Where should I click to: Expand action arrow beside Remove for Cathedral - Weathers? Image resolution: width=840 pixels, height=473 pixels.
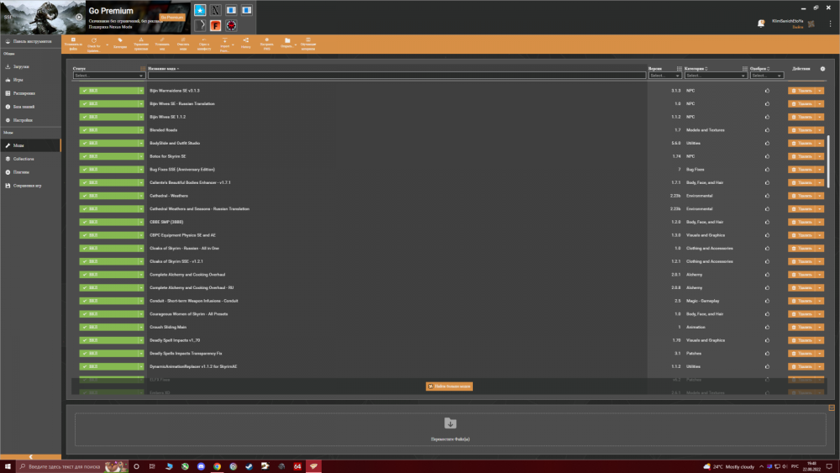(820, 196)
